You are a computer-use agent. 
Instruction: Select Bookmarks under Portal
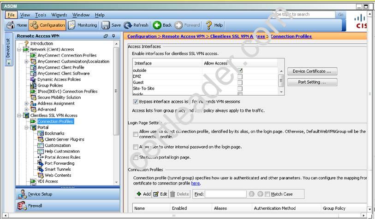click(54, 133)
